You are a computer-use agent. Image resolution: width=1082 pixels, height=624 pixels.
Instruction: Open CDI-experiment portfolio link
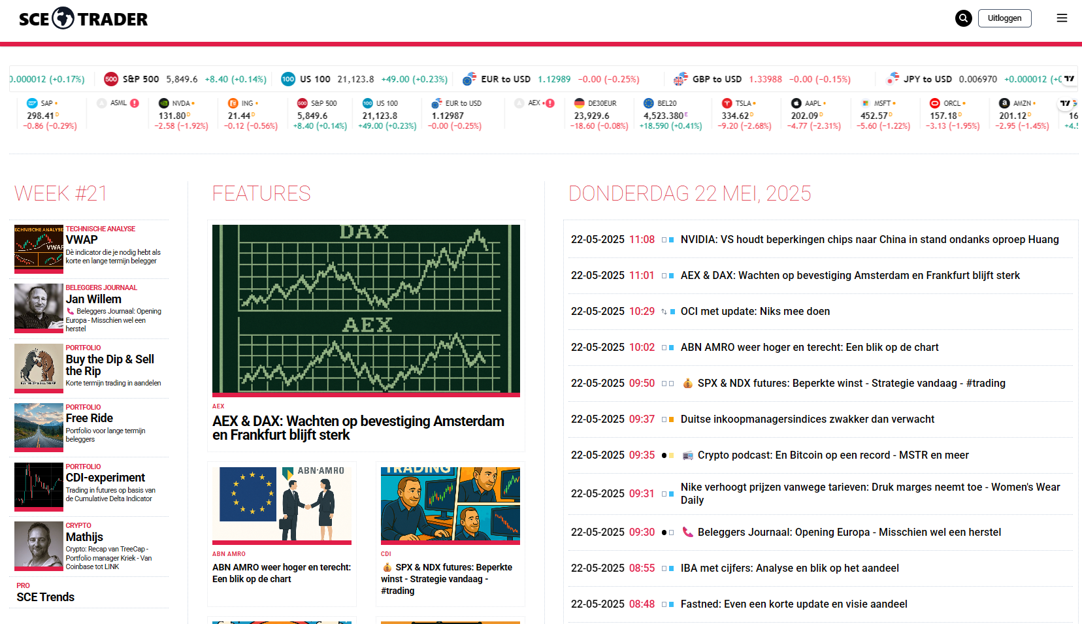click(x=105, y=477)
